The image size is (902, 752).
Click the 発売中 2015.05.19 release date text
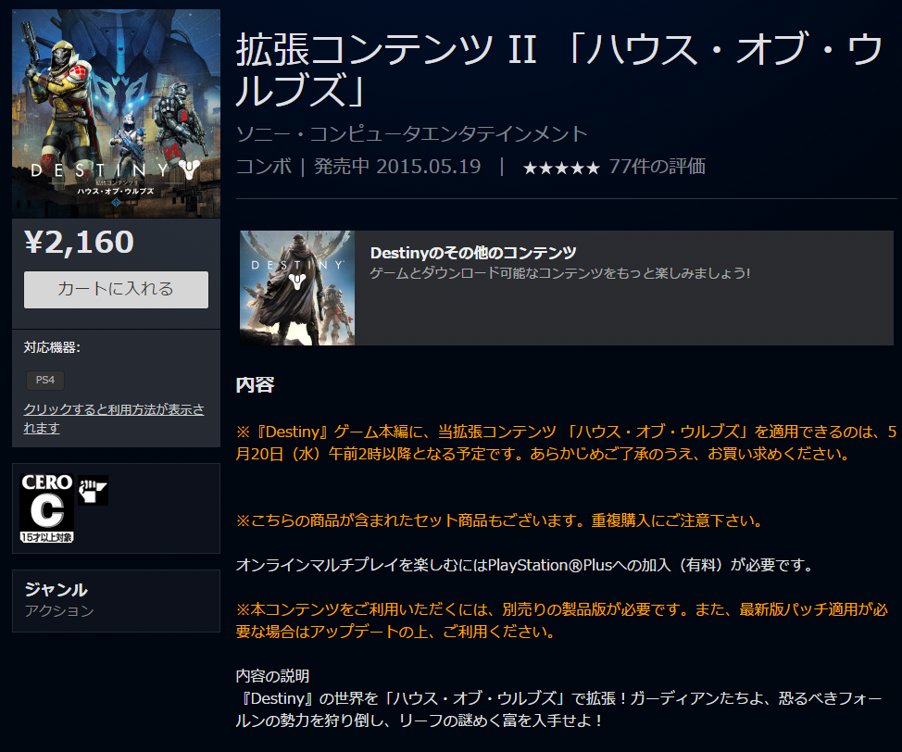pos(397,167)
